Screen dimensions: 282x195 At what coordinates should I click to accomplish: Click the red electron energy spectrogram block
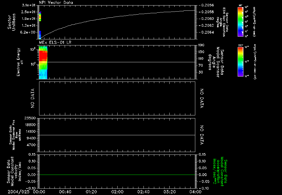point(43,56)
